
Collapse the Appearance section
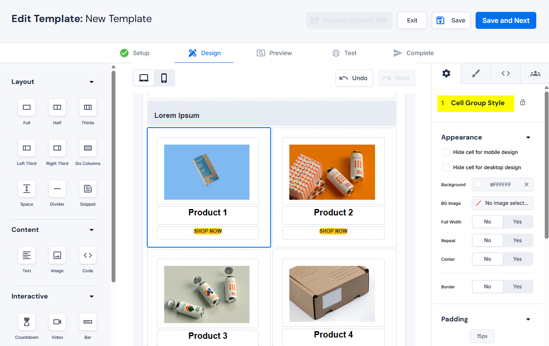click(x=528, y=137)
